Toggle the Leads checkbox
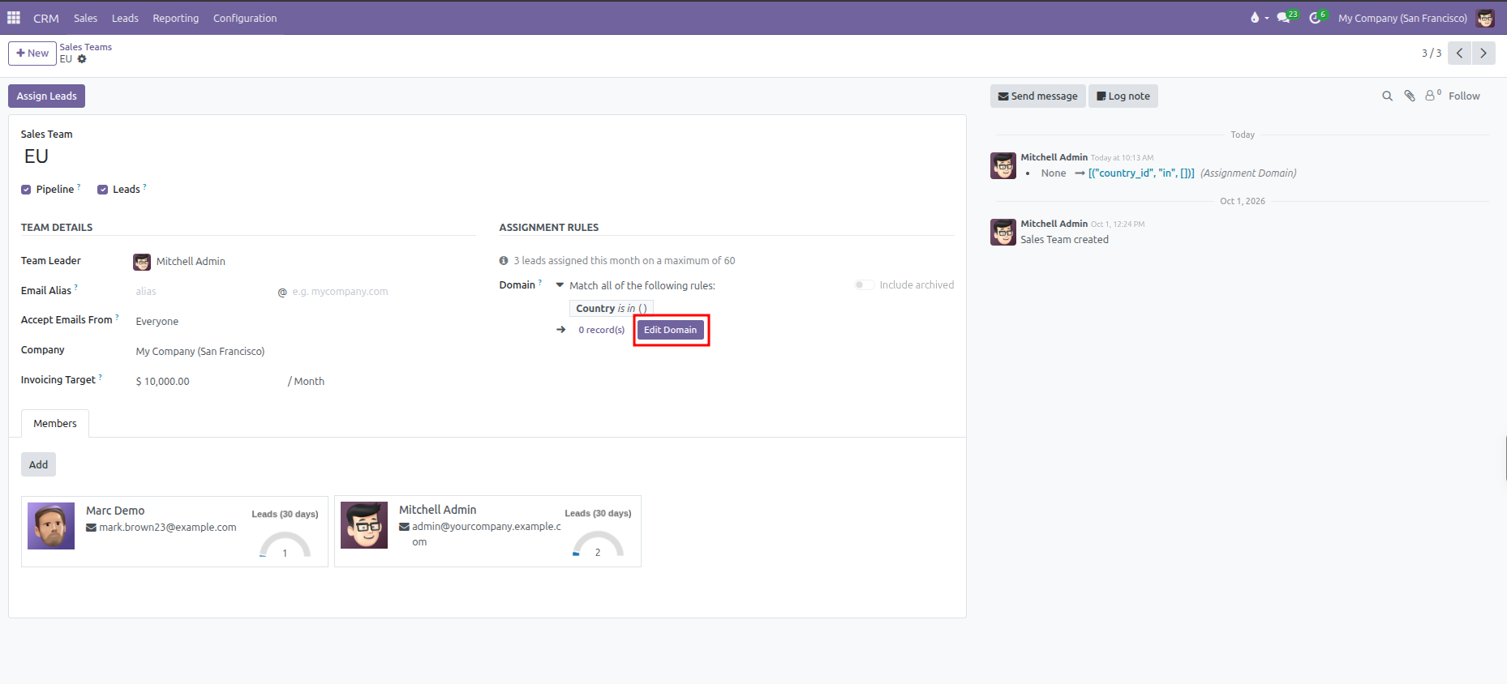 coord(102,190)
